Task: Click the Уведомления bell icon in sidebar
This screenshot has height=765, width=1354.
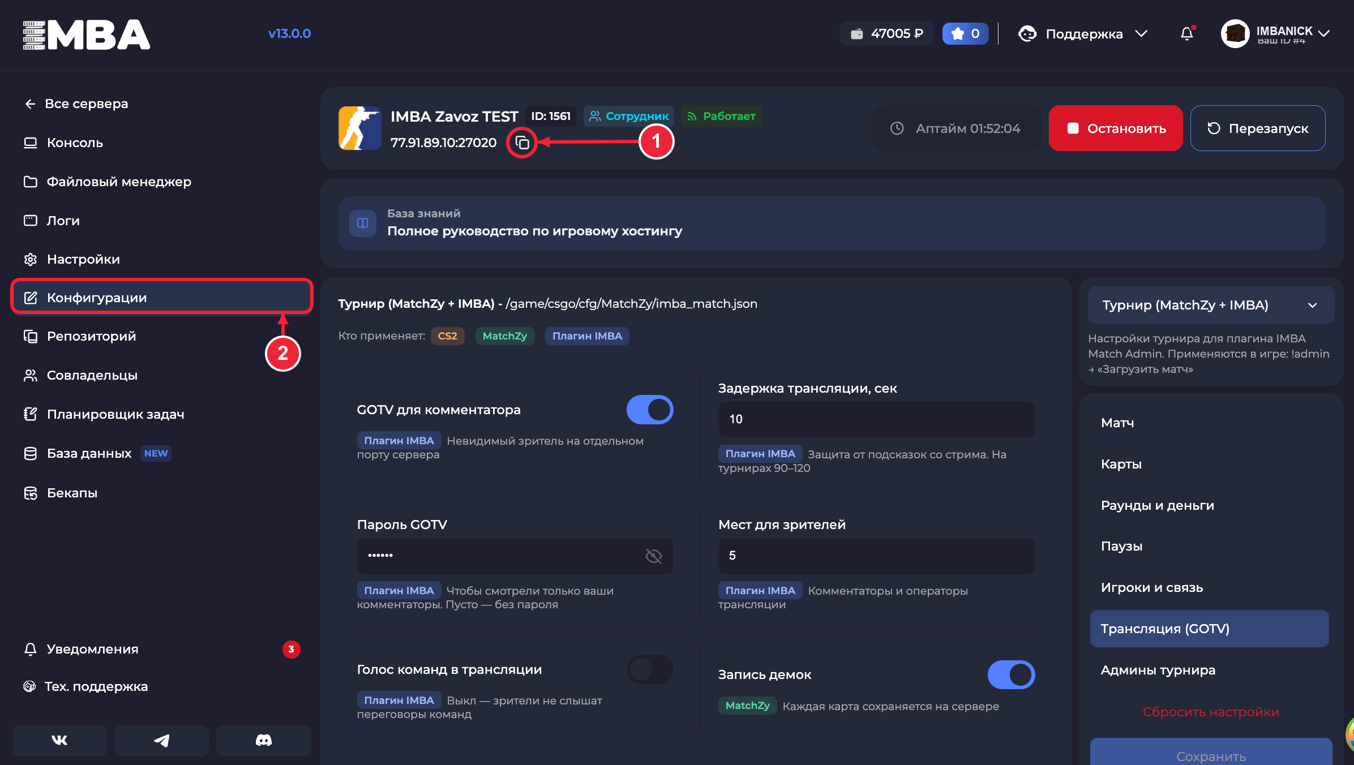Action: 31,649
